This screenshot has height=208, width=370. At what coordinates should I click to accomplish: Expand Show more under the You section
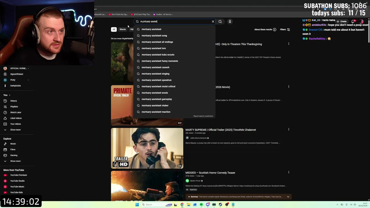15,130
